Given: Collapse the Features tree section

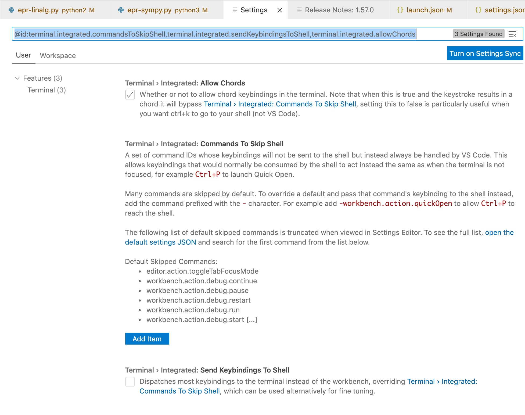Looking at the screenshot, I should 17,78.
